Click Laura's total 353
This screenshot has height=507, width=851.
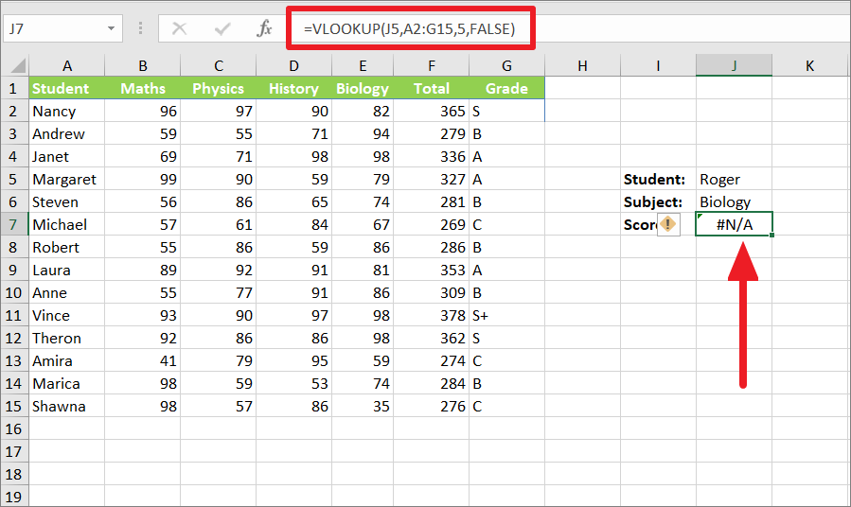432,270
